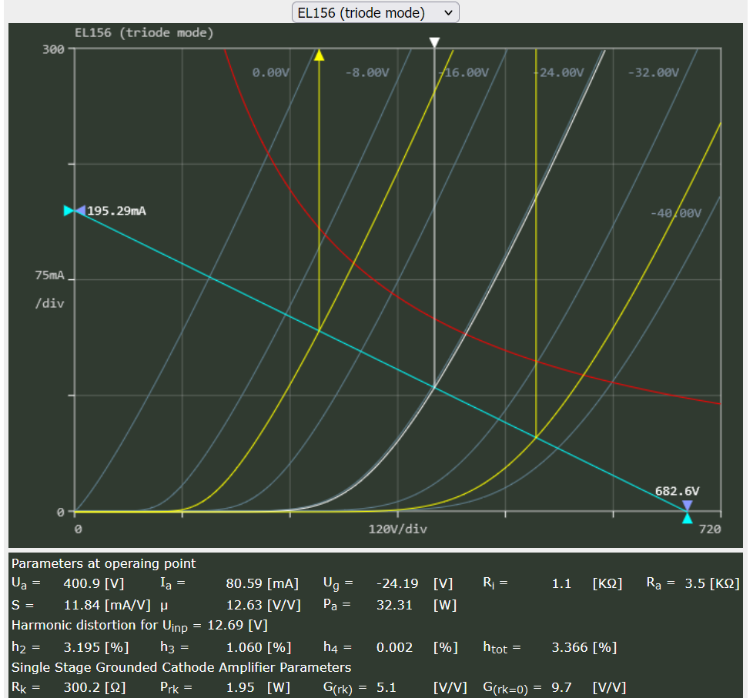
Task: Click the -16.00V grid curve label
Action: (x=464, y=72)
